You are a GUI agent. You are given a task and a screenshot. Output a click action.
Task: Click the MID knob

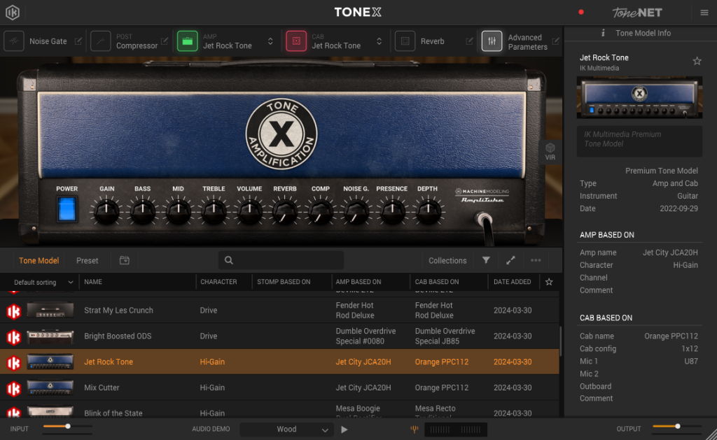178,211
